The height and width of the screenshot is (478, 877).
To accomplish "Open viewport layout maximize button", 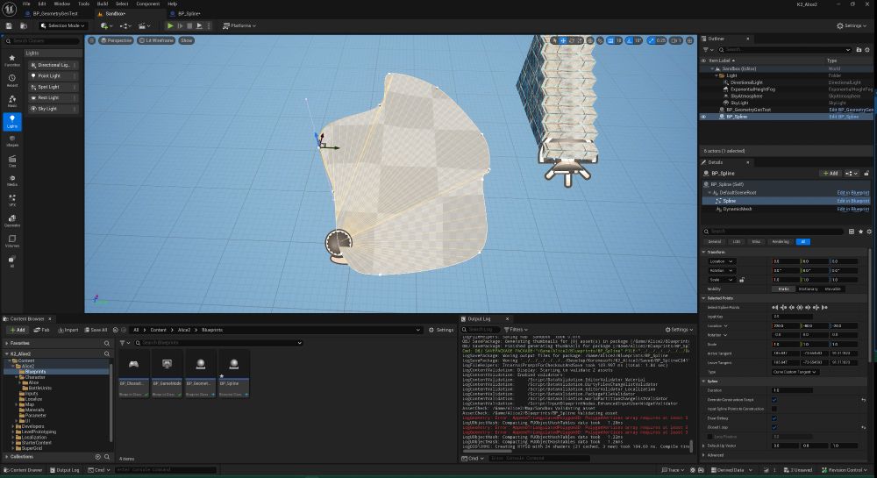I will click(689, 40).
